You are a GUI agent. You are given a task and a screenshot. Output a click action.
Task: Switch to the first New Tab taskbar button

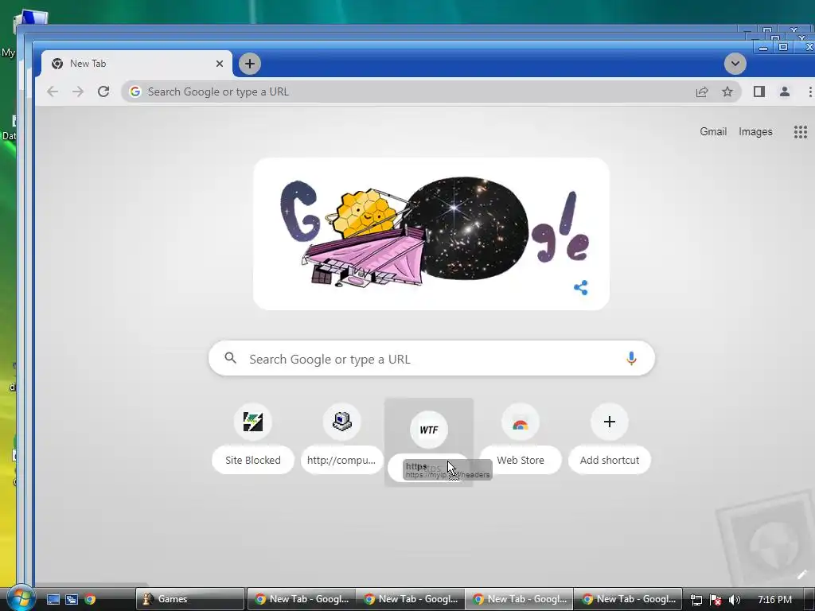(302, 599)
